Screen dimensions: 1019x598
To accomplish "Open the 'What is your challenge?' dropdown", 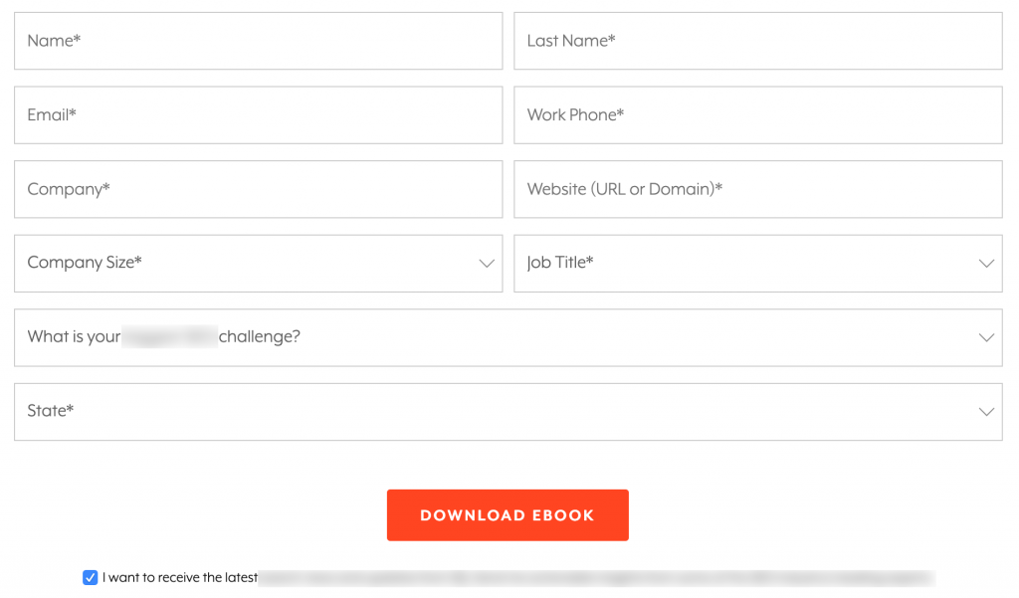I will [x=508, y=337].
